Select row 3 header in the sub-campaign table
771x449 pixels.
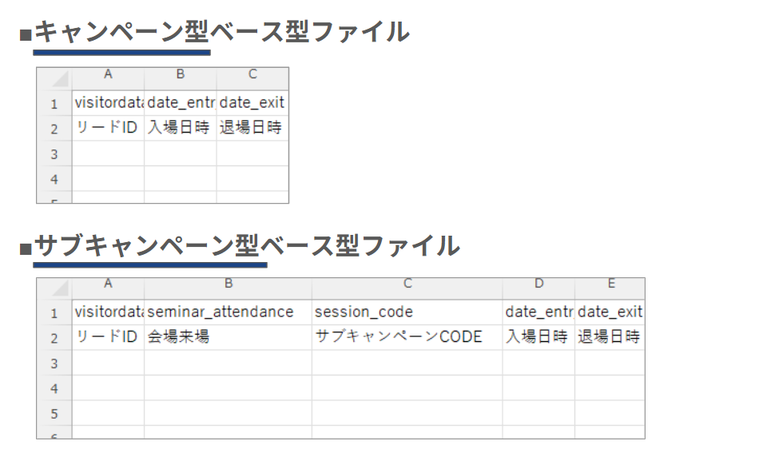(54, 363)
